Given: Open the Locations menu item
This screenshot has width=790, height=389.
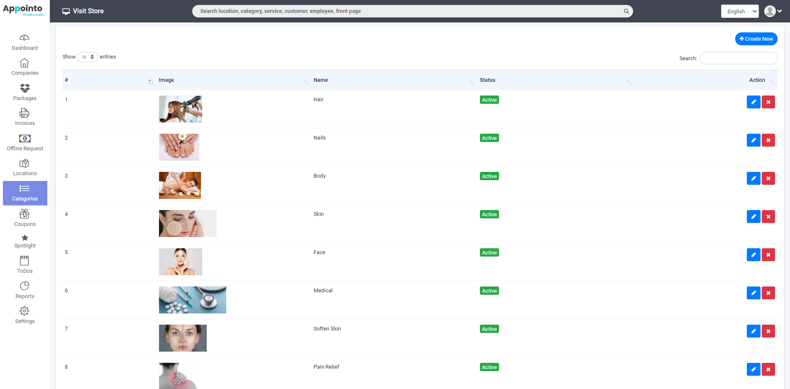Looking at the screenshot, I should click(x=24, y=167).
